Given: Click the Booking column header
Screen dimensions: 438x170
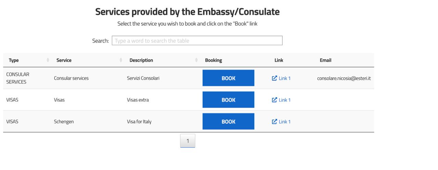Looking at the screenshot, I should tap(214, 60).
